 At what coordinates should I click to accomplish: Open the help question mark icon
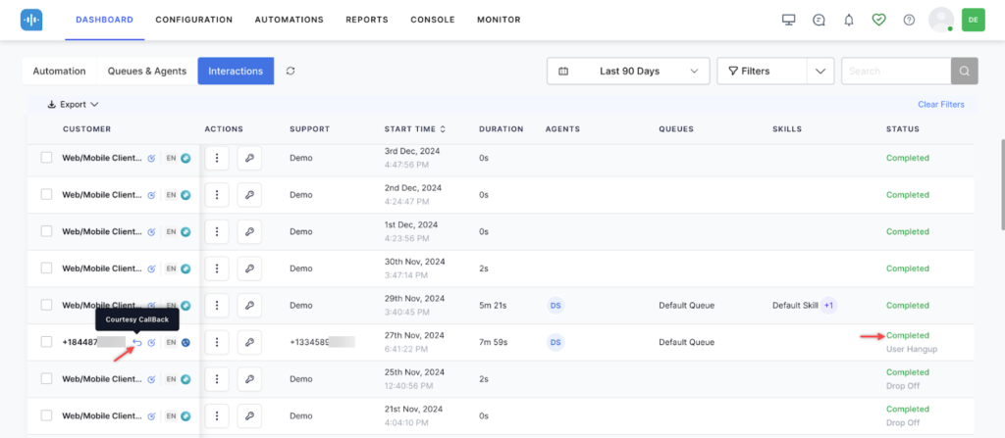(x=909, y=20)
